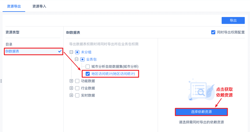250x132 pixels.
Task: Click the 导出 button
Action: [x=233, y=20]
